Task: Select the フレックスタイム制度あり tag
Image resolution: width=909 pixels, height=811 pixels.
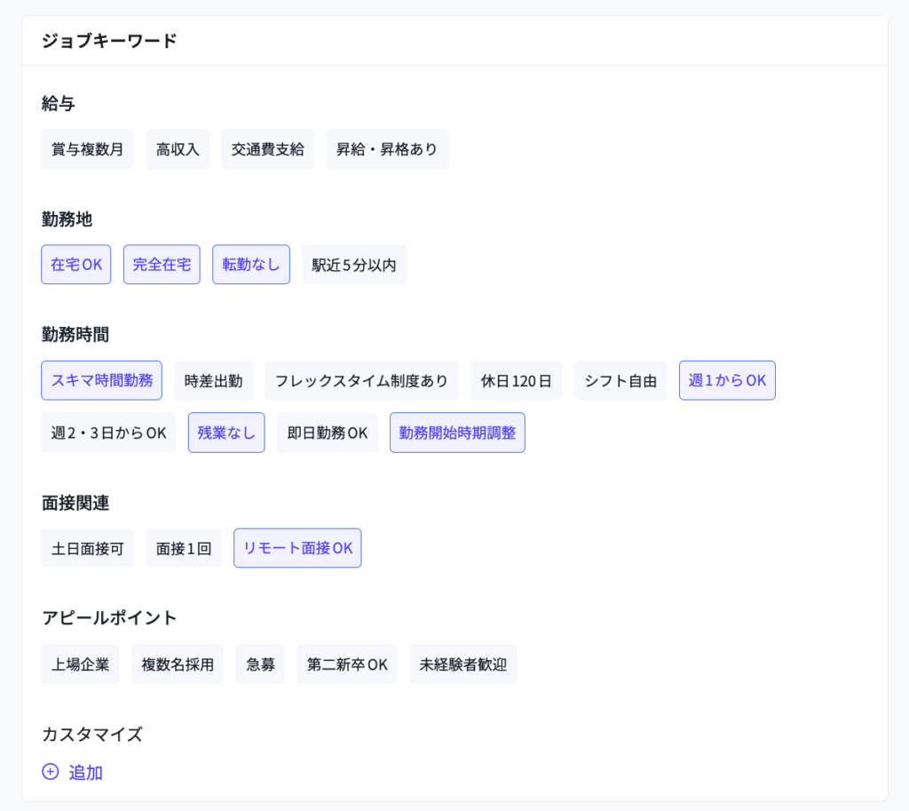Action: pyautogui.click(x=361, y=380)
